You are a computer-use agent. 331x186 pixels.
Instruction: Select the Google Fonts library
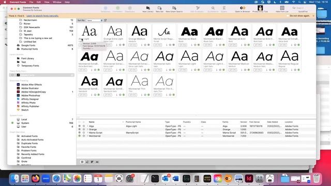tap(28, 45)
